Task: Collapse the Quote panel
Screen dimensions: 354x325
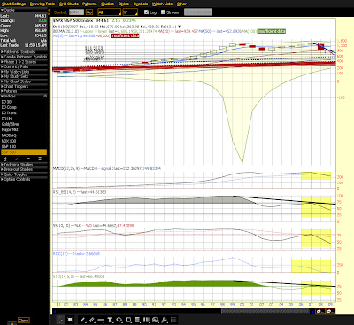Action: [24, 10]
